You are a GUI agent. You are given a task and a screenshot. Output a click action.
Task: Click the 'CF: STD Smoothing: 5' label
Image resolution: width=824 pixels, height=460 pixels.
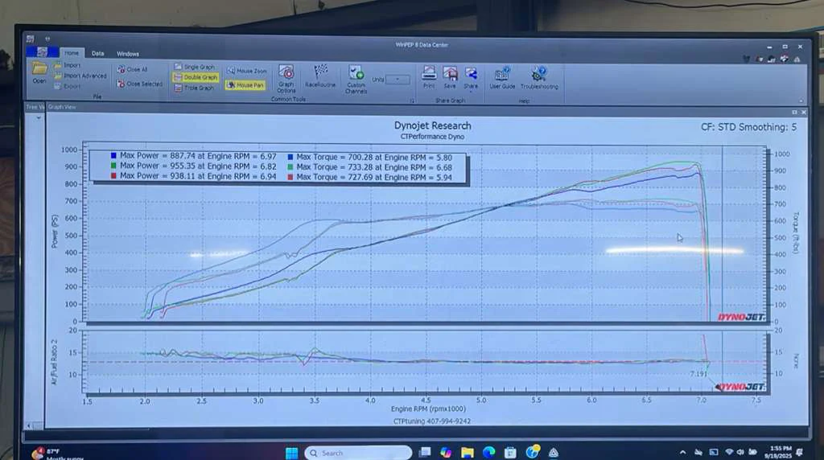748,127
